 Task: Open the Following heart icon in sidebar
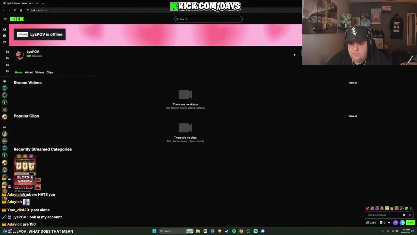pos(5,42)
